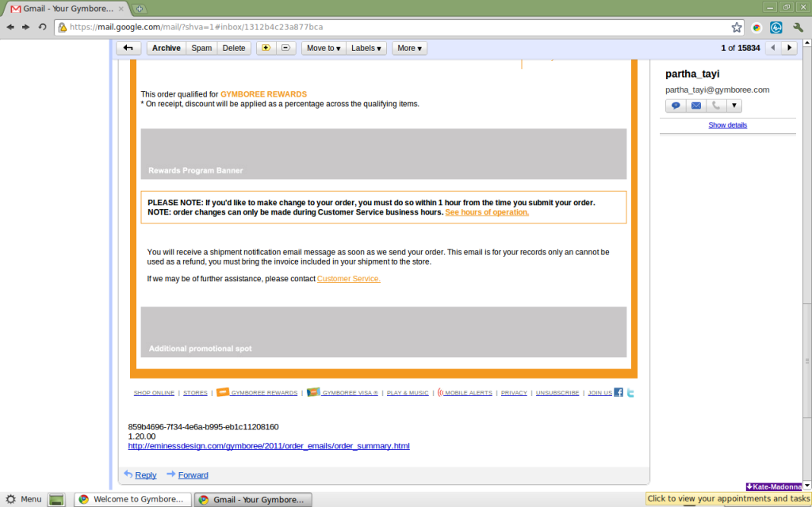Open SHOP ONLINE footer link
This screenshot has width=812, height=507.
(x=154, y=393)
